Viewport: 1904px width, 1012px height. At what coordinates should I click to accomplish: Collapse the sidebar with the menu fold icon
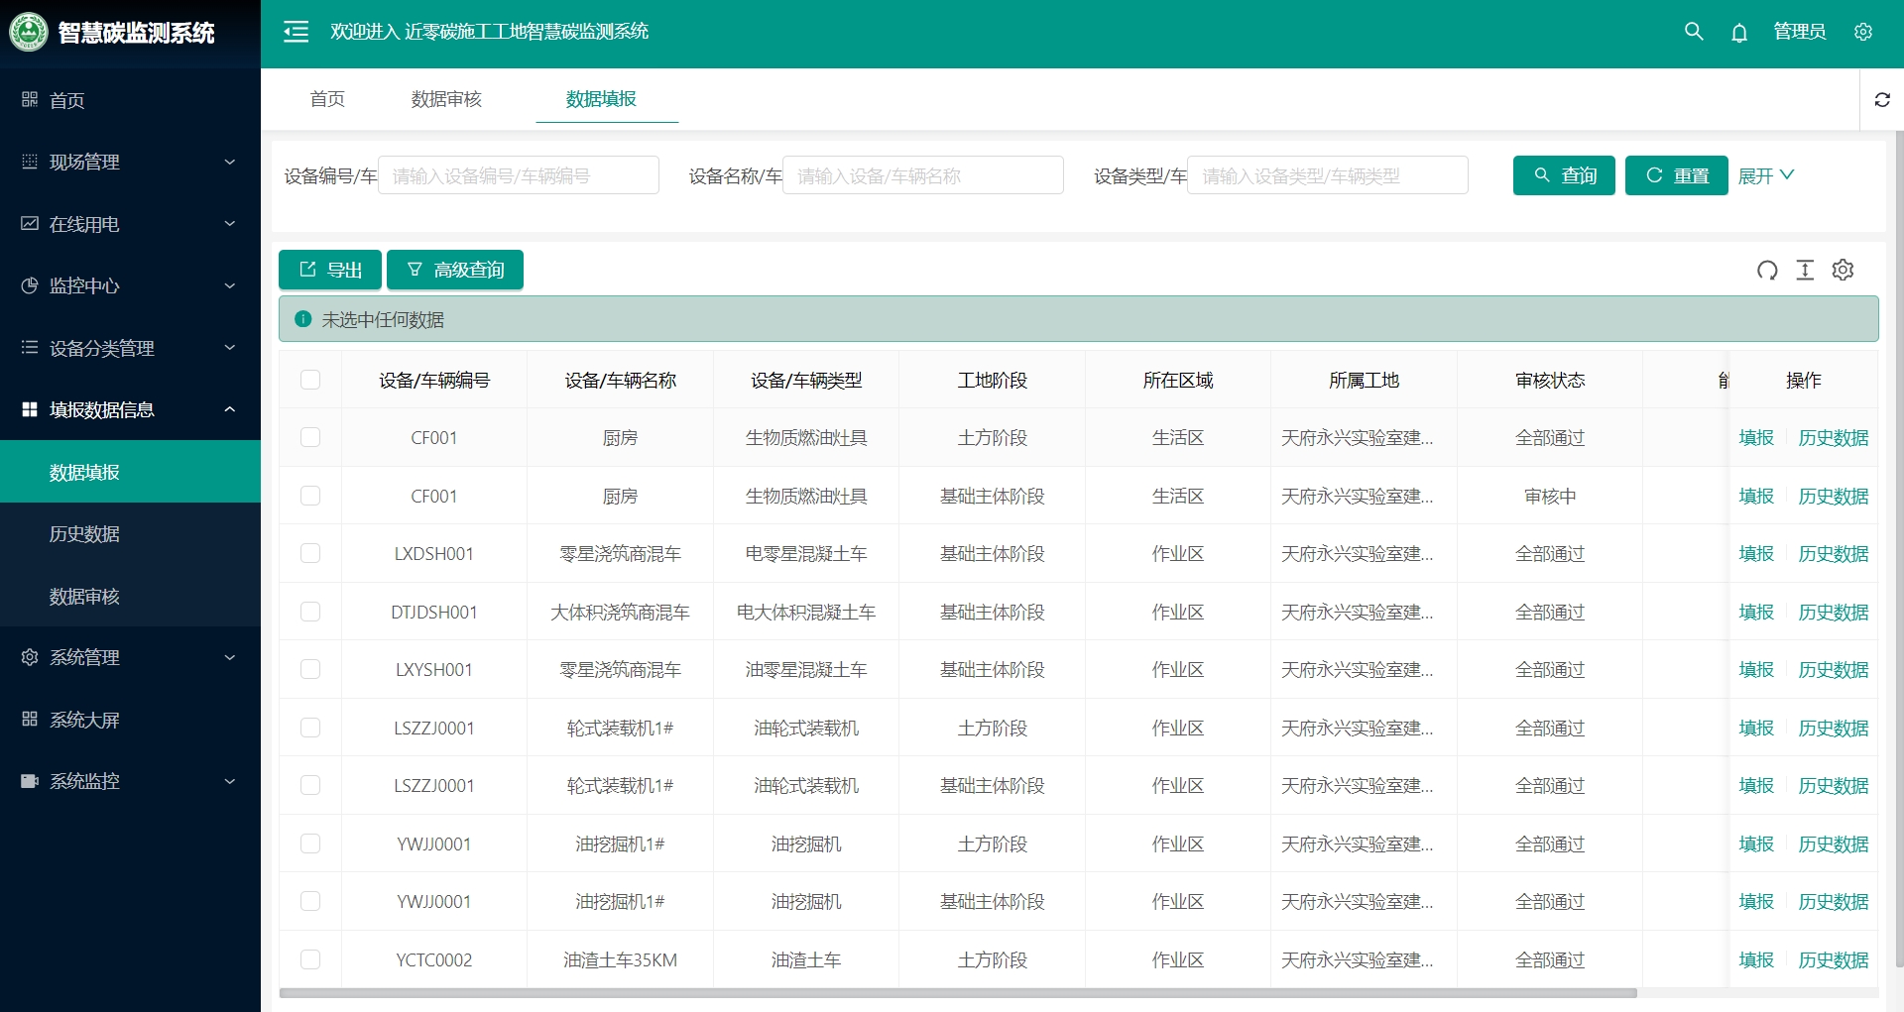coord(296,32)
